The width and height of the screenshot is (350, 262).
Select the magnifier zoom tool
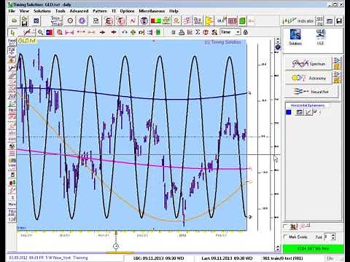tap(40, 32)
